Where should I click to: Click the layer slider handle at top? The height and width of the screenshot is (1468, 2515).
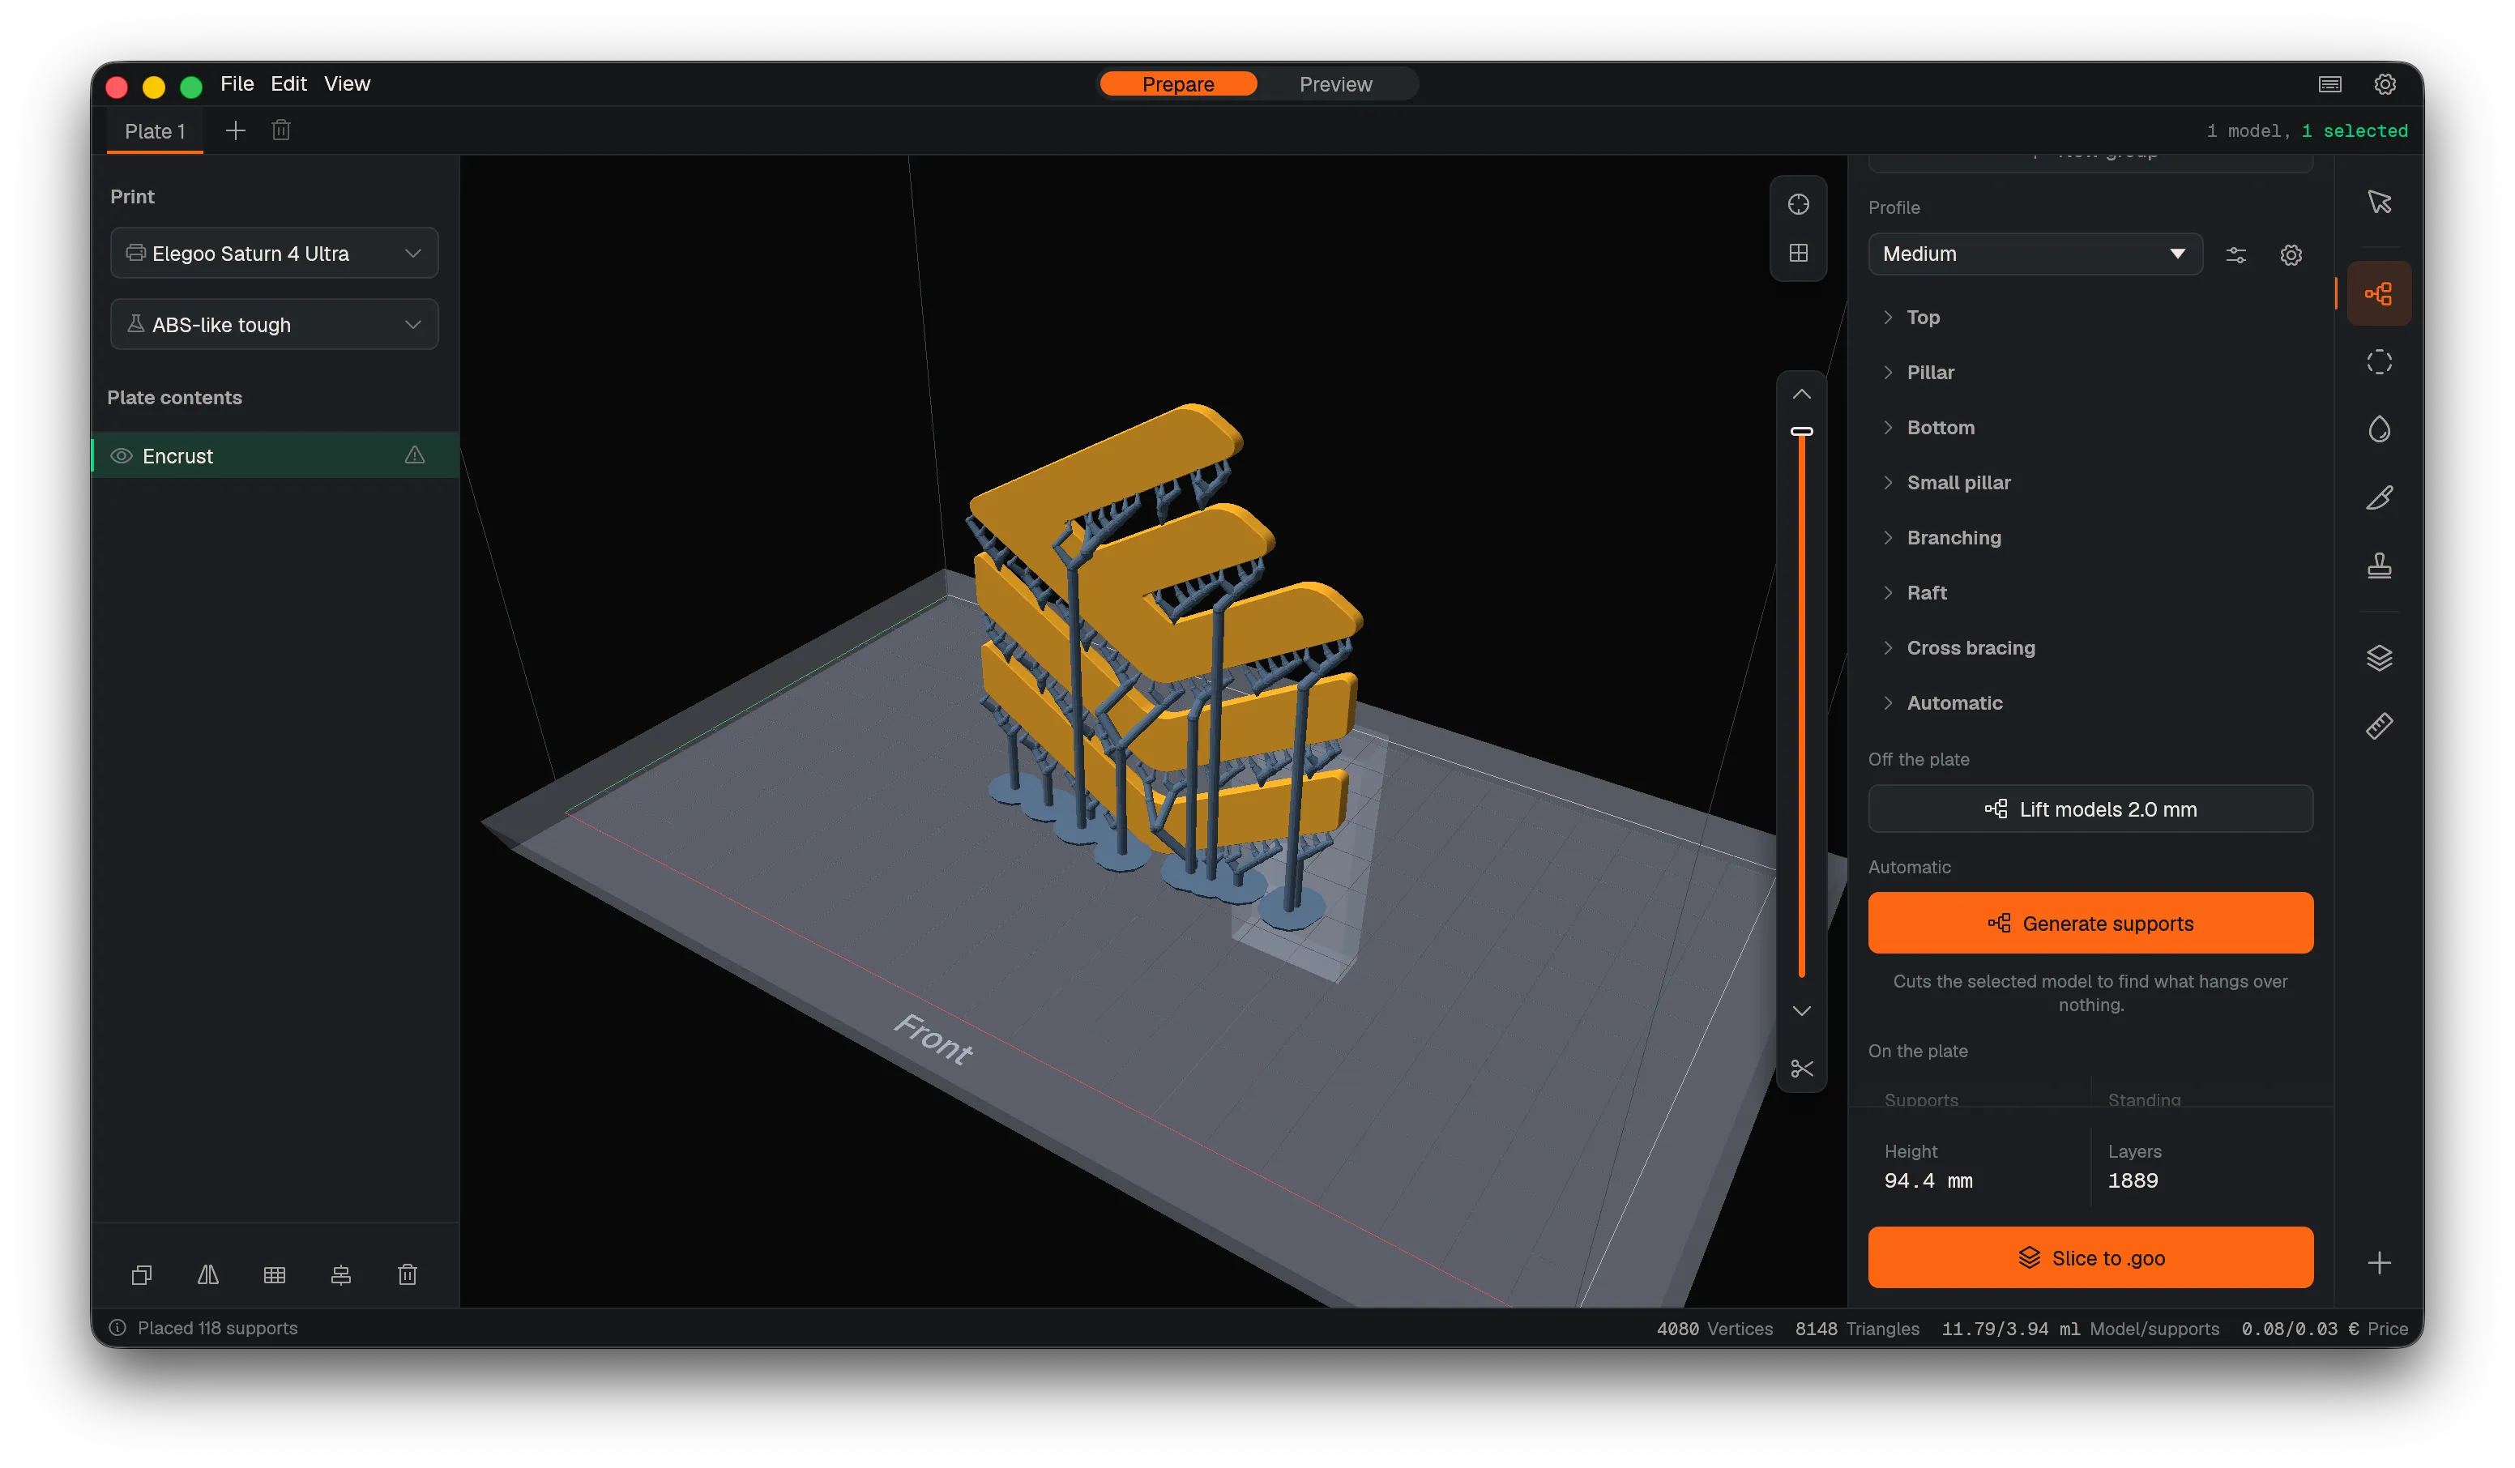pos(1801,431)
